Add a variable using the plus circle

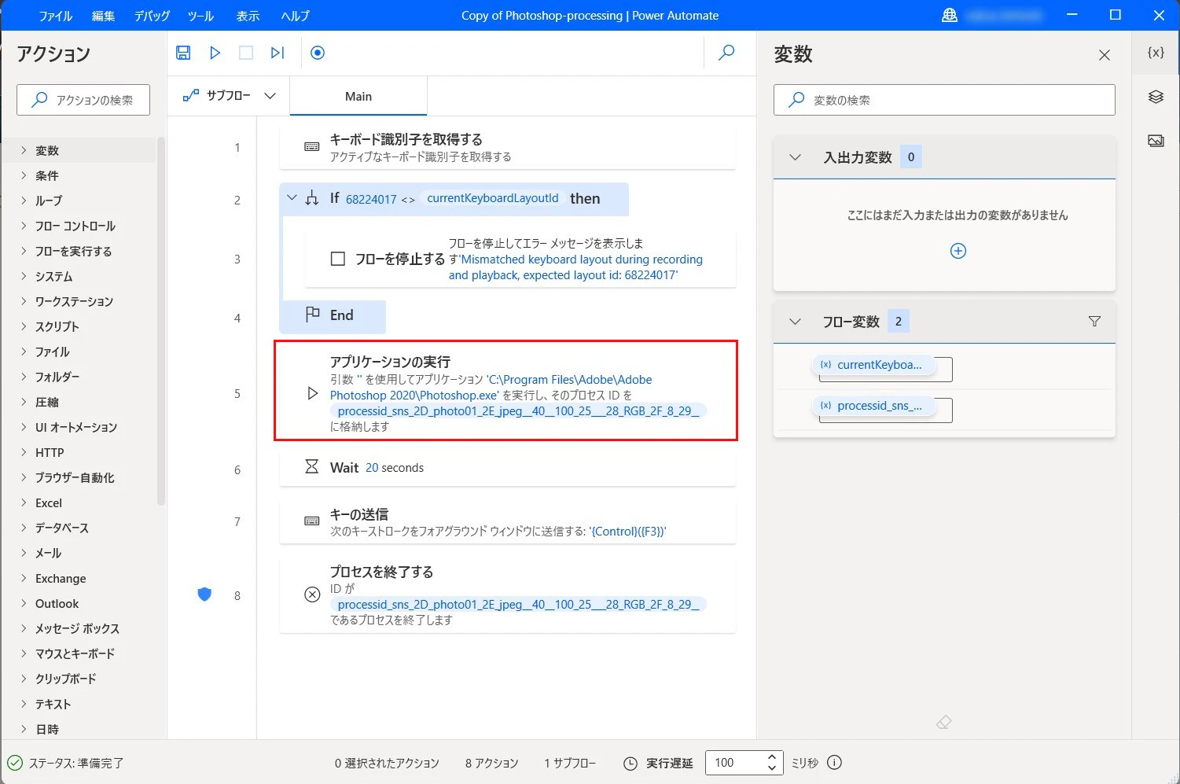[958, 251]
